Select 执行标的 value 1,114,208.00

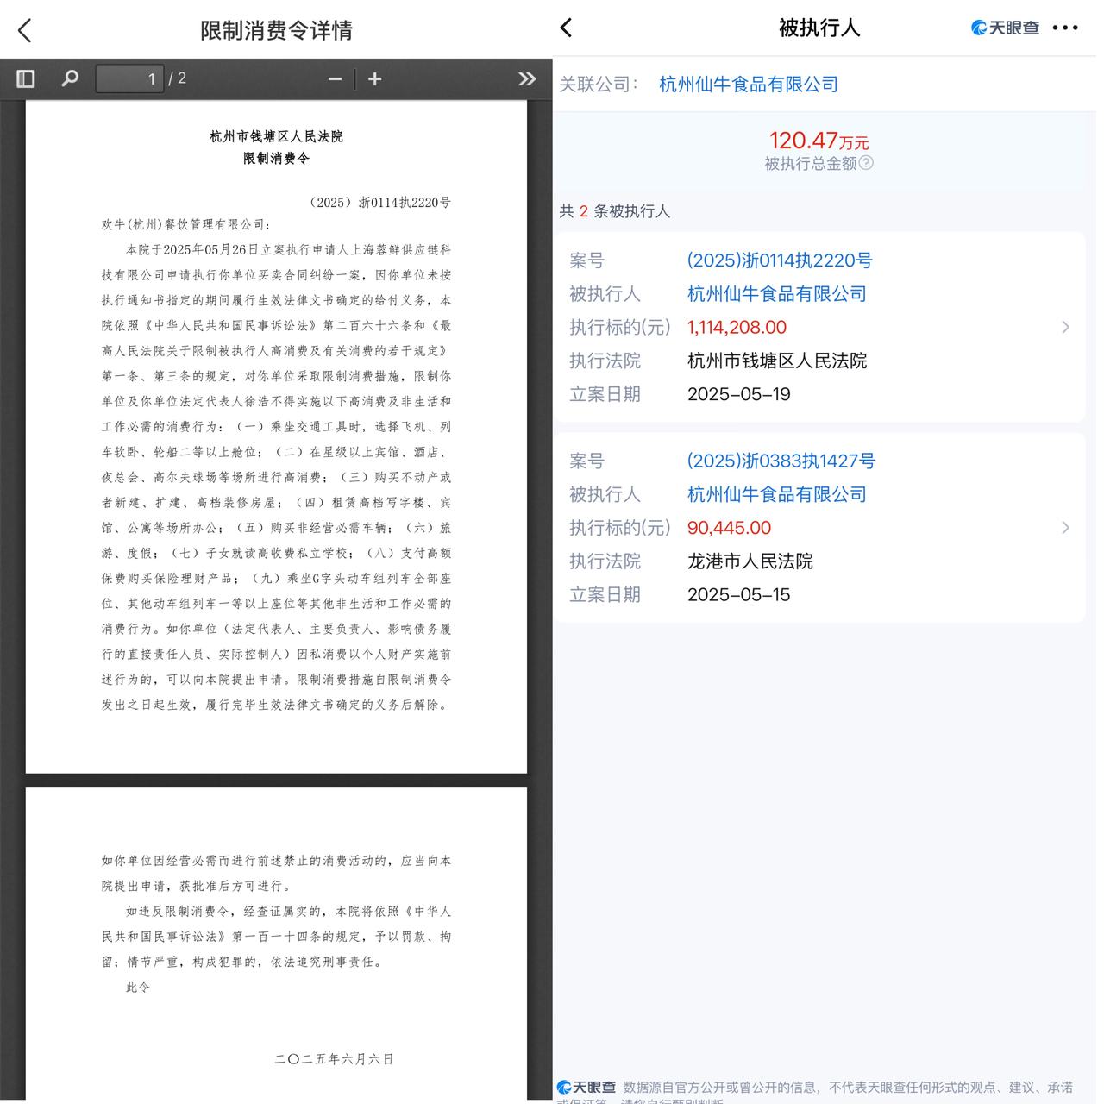(x=737, y=328)
